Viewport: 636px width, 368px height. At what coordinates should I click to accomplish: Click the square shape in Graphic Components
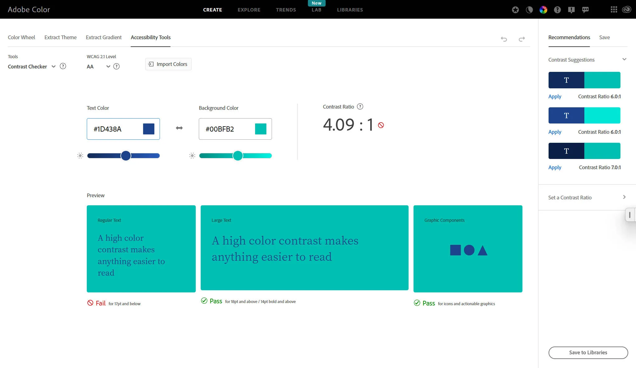coord(456,250)
